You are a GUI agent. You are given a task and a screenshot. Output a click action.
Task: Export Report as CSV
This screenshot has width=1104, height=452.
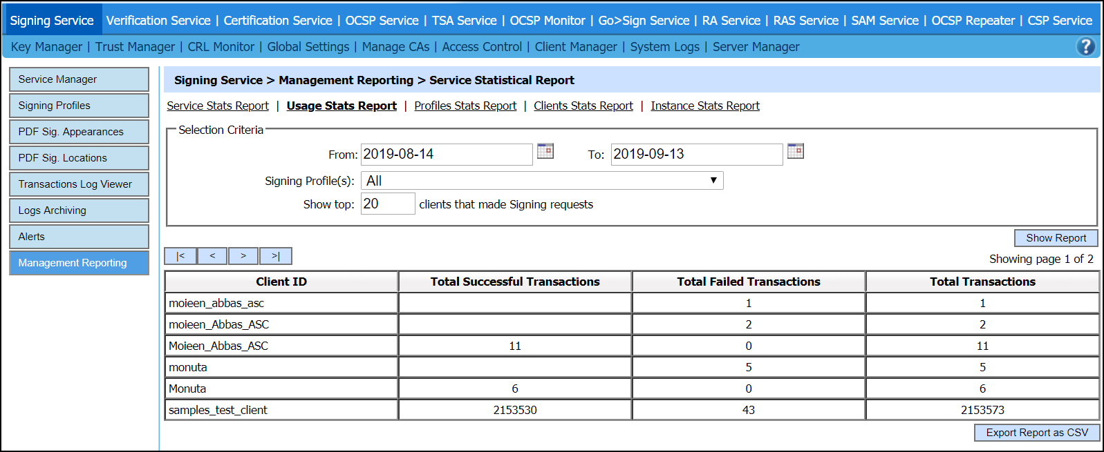pyautogui.click(x=1036, y=433)
